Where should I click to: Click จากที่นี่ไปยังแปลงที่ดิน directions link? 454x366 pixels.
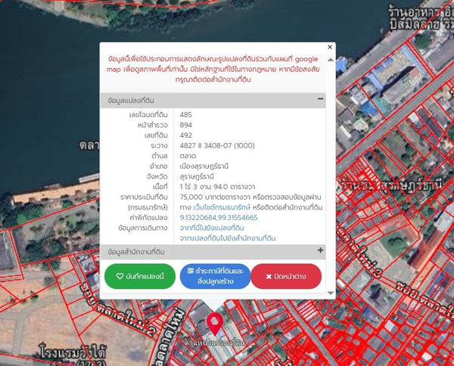[x=212, y=228]
